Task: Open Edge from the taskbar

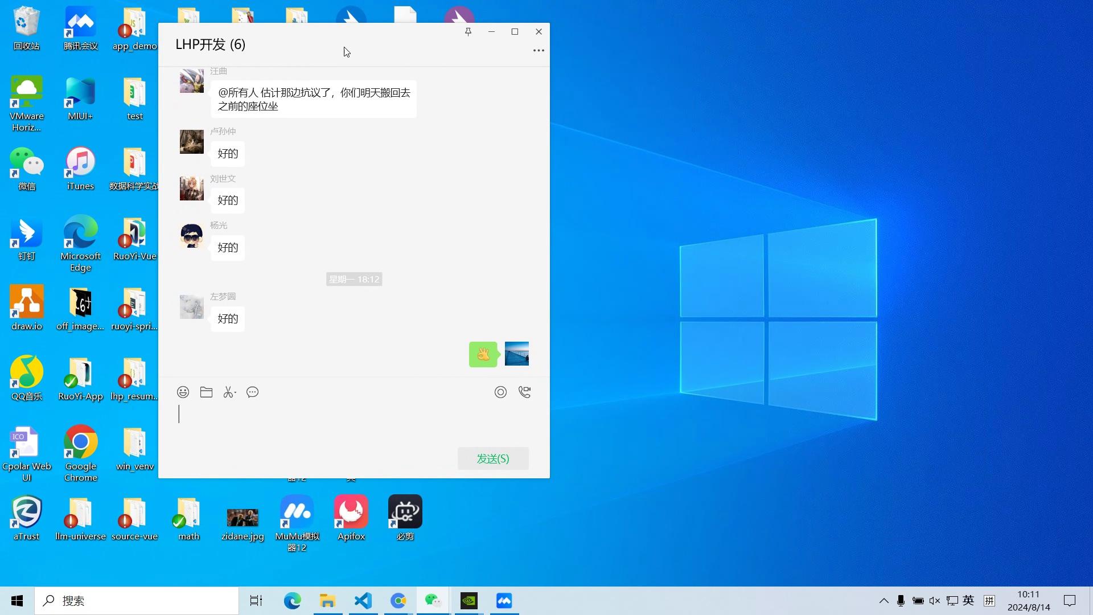Action: point(292,601)
